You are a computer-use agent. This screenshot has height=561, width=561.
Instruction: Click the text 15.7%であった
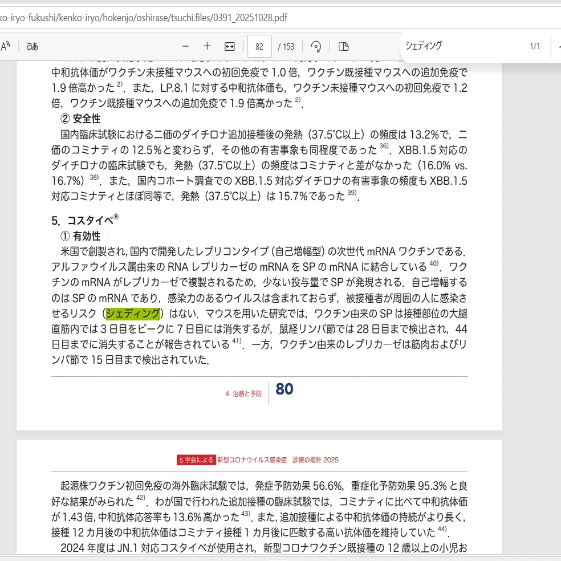click(312, 196)
